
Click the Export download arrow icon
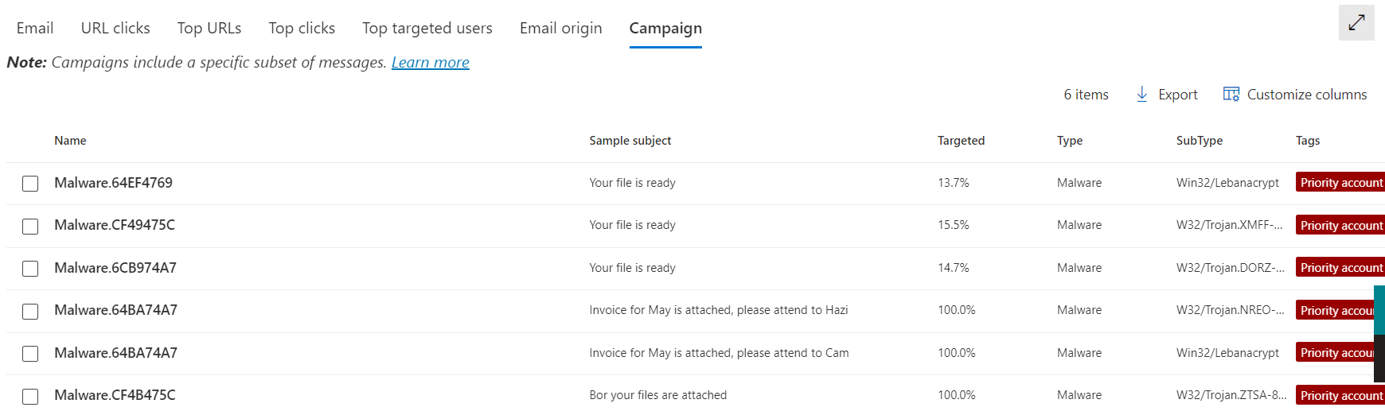pos(1142,94)
